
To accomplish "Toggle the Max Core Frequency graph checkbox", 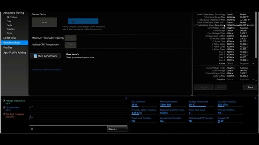I will coord(4,114).
